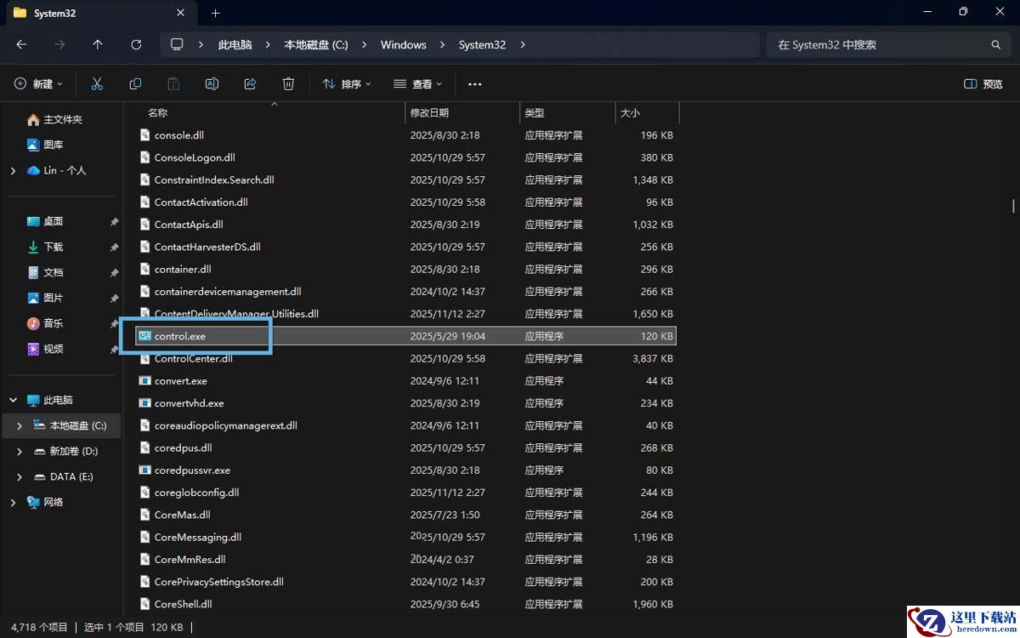This screenshot has width=1020, height=638.
Task: Click the Cut scissors icon in toolbar
Action: coord(97,84)
